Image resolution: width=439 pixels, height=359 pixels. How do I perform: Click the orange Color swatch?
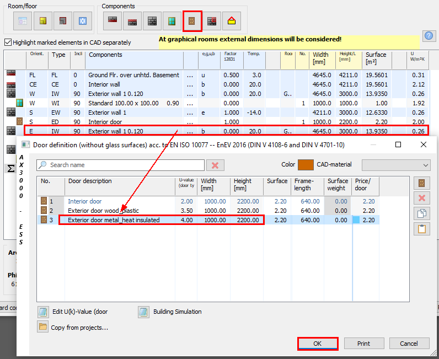tap(306, 165)
